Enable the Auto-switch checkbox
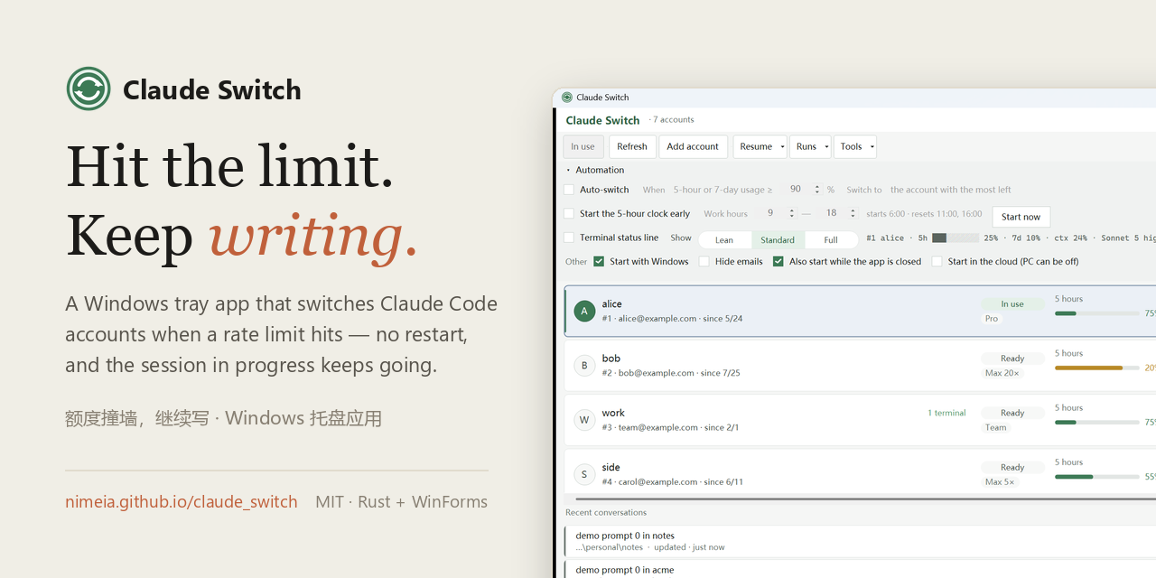 click(x=569, y=190)
